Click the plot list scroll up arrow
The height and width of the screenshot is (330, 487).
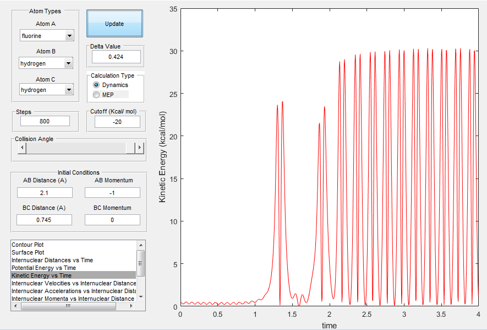point(140,245)
